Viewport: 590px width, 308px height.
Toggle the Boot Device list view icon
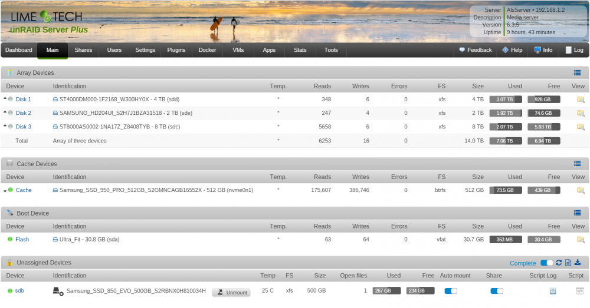click(577, 213)
